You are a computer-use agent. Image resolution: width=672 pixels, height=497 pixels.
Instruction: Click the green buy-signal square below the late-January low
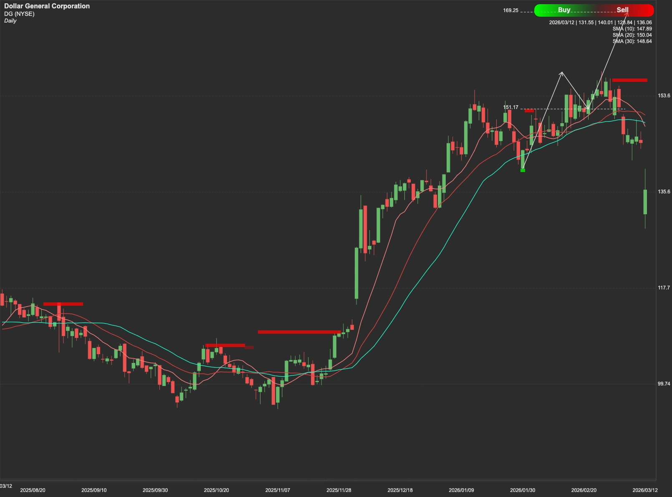(523, 170)
